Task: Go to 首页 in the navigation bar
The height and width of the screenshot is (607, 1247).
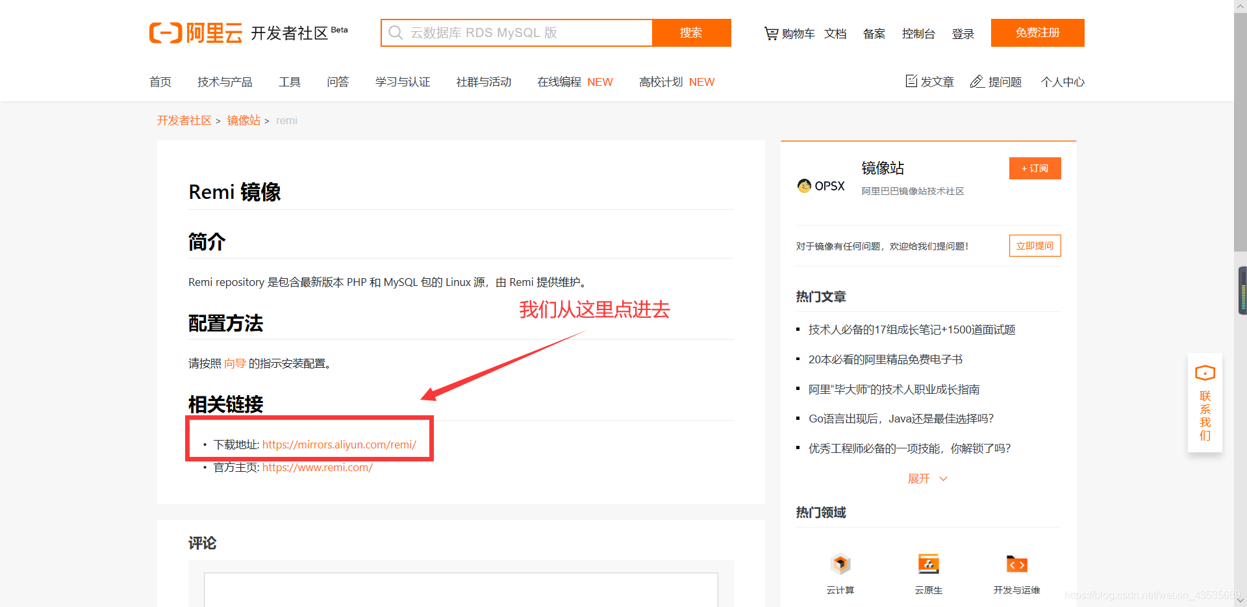Action: [160, 81]
